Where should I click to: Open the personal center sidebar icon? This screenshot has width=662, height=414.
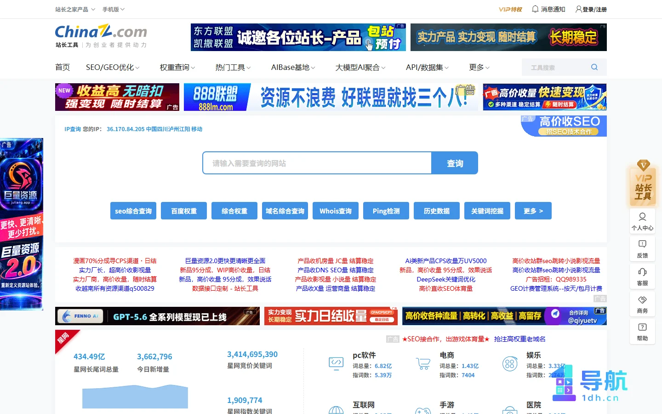point(642,221)
